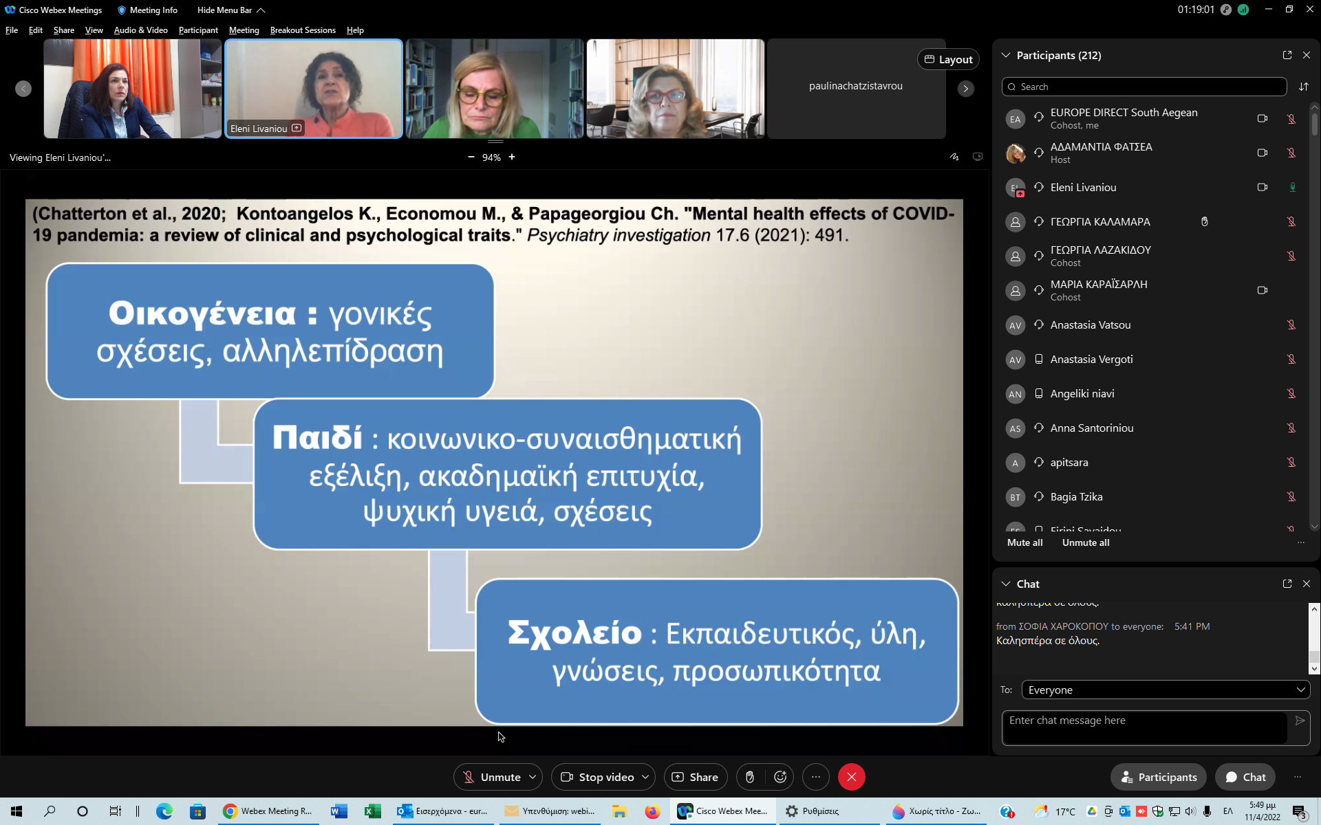The height and width of the screenshot is (825, 1321).
Task: Open the reactions smiley icon
Action: (x=780, y=777)
